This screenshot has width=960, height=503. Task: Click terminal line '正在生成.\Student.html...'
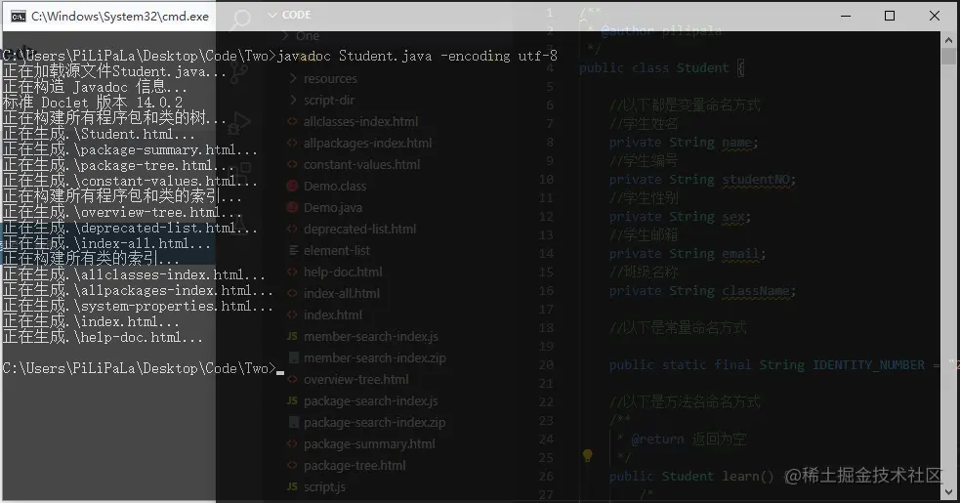(99, 134)
